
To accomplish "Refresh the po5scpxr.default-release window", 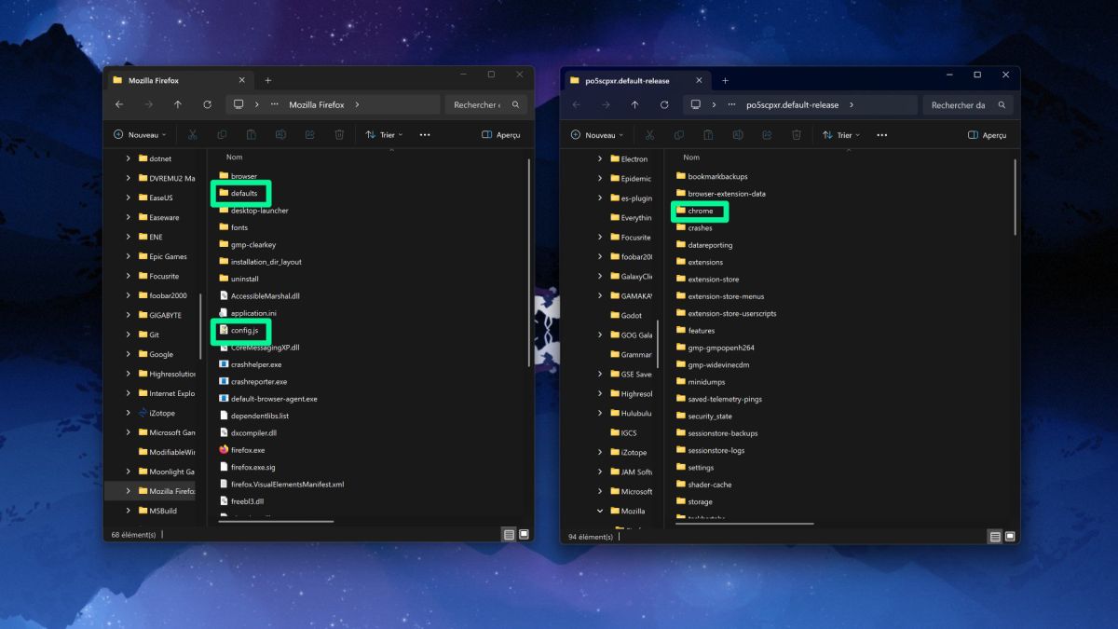I will tap(664, 105).
